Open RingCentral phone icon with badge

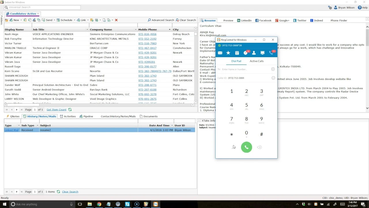271,53
